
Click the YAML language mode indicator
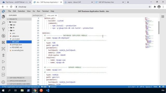coord(155,87)
